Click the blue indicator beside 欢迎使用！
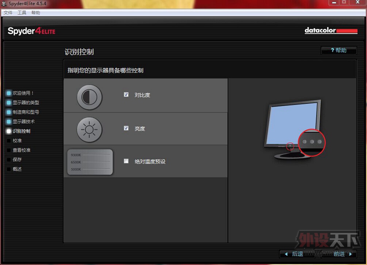This screenshot has width=367, height=265. pos(9,93)
